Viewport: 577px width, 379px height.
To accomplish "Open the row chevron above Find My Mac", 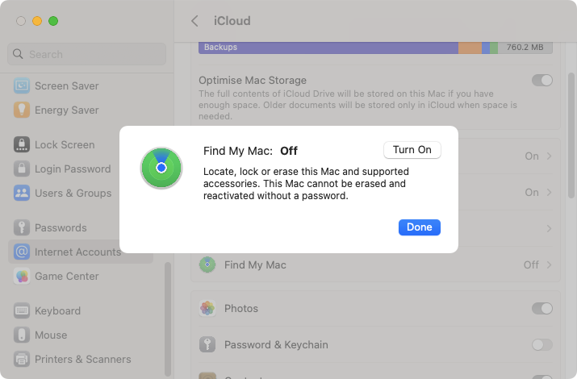I will pyautogui.click(x=549, y=229).
